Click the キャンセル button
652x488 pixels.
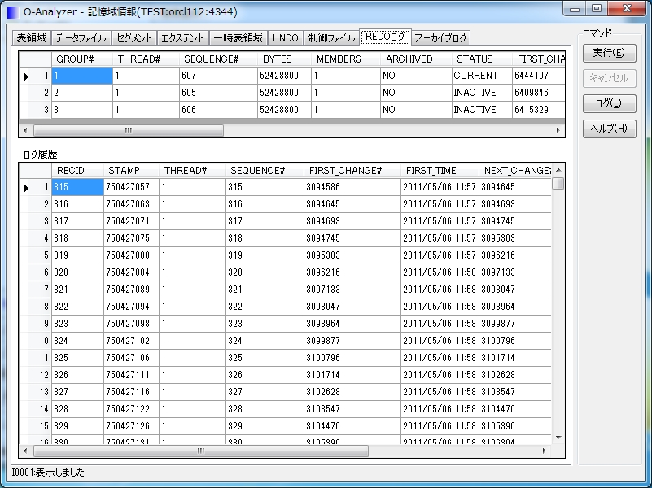point(609,78)
